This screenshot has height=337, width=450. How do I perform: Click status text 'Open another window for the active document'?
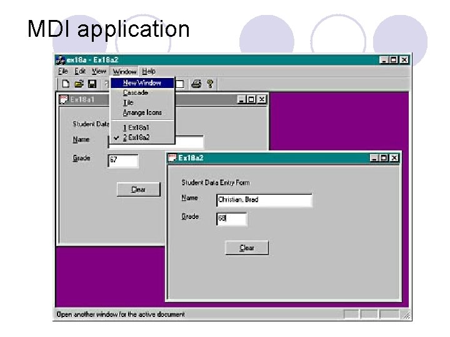[121, 315]
